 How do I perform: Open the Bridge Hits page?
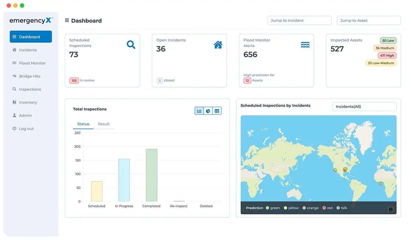click(29, 76)
